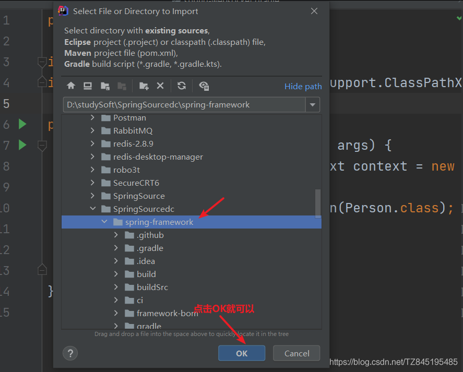
Task: Click fold marker on editor line 7
Action: (42, 146)
